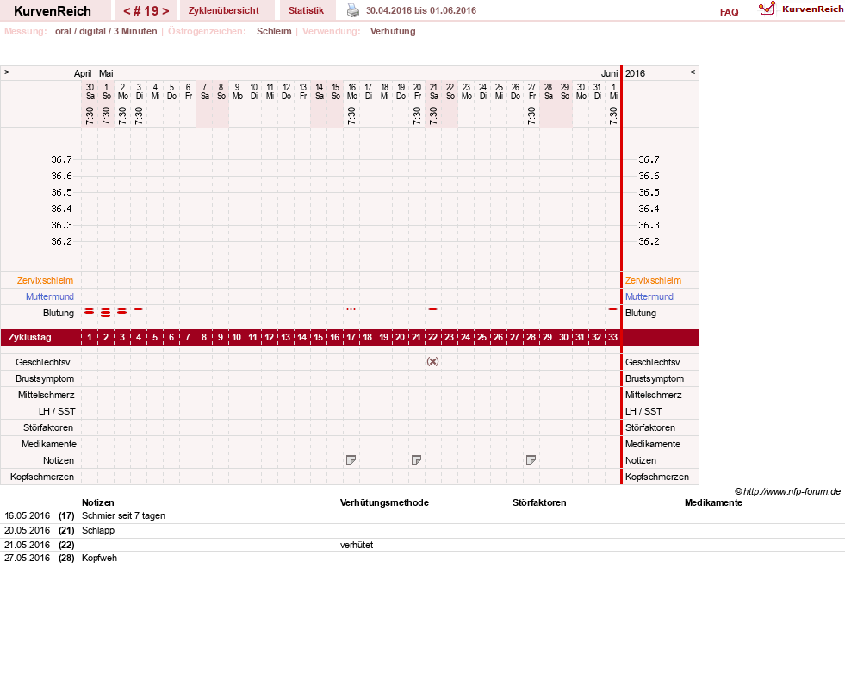845x674 pixels.
Task: Click the left Störfaktoren row label
Action: 48,427
